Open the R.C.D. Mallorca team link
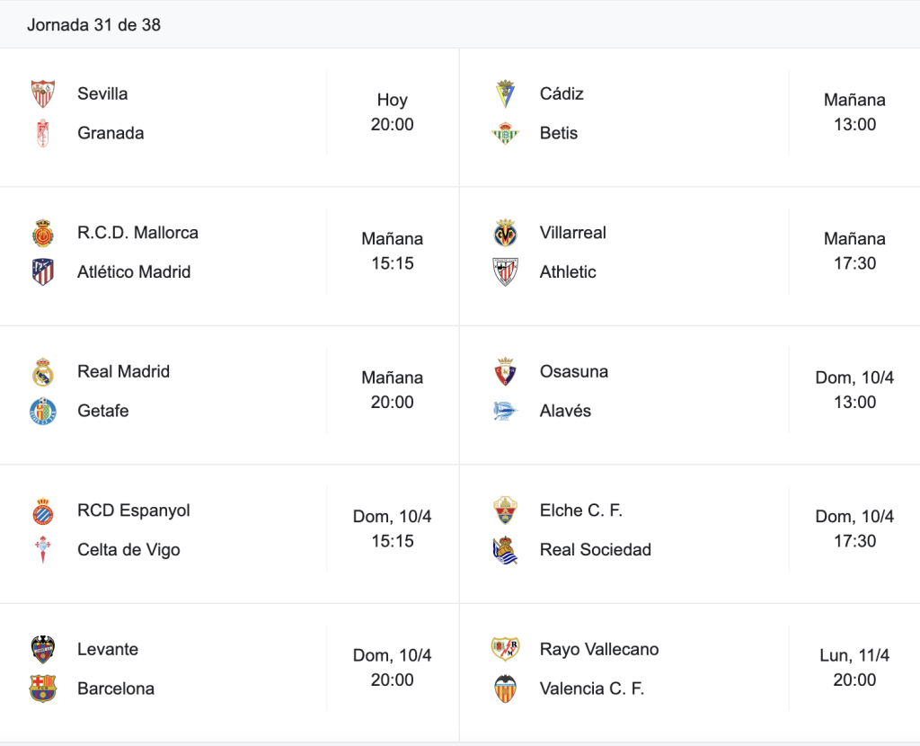 point(137,233)
